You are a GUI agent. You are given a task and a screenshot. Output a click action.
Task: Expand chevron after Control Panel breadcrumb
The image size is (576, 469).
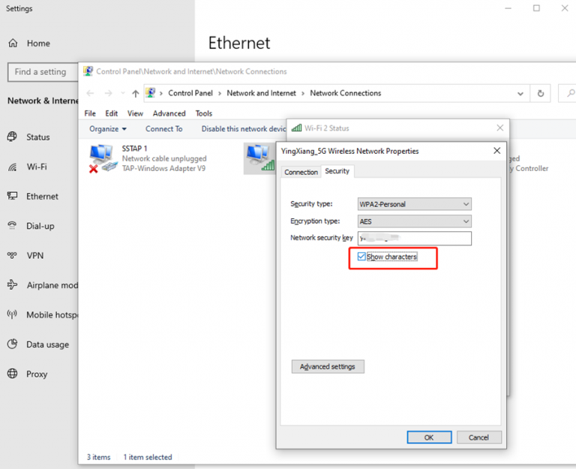[x=220, y=93]
